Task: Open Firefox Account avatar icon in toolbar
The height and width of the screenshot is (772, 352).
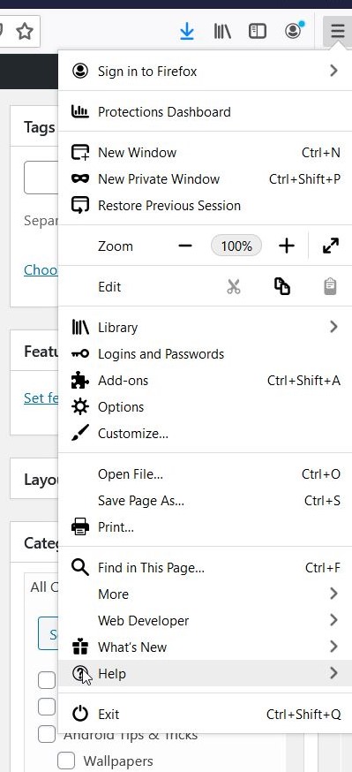Action: pos(294,31)
